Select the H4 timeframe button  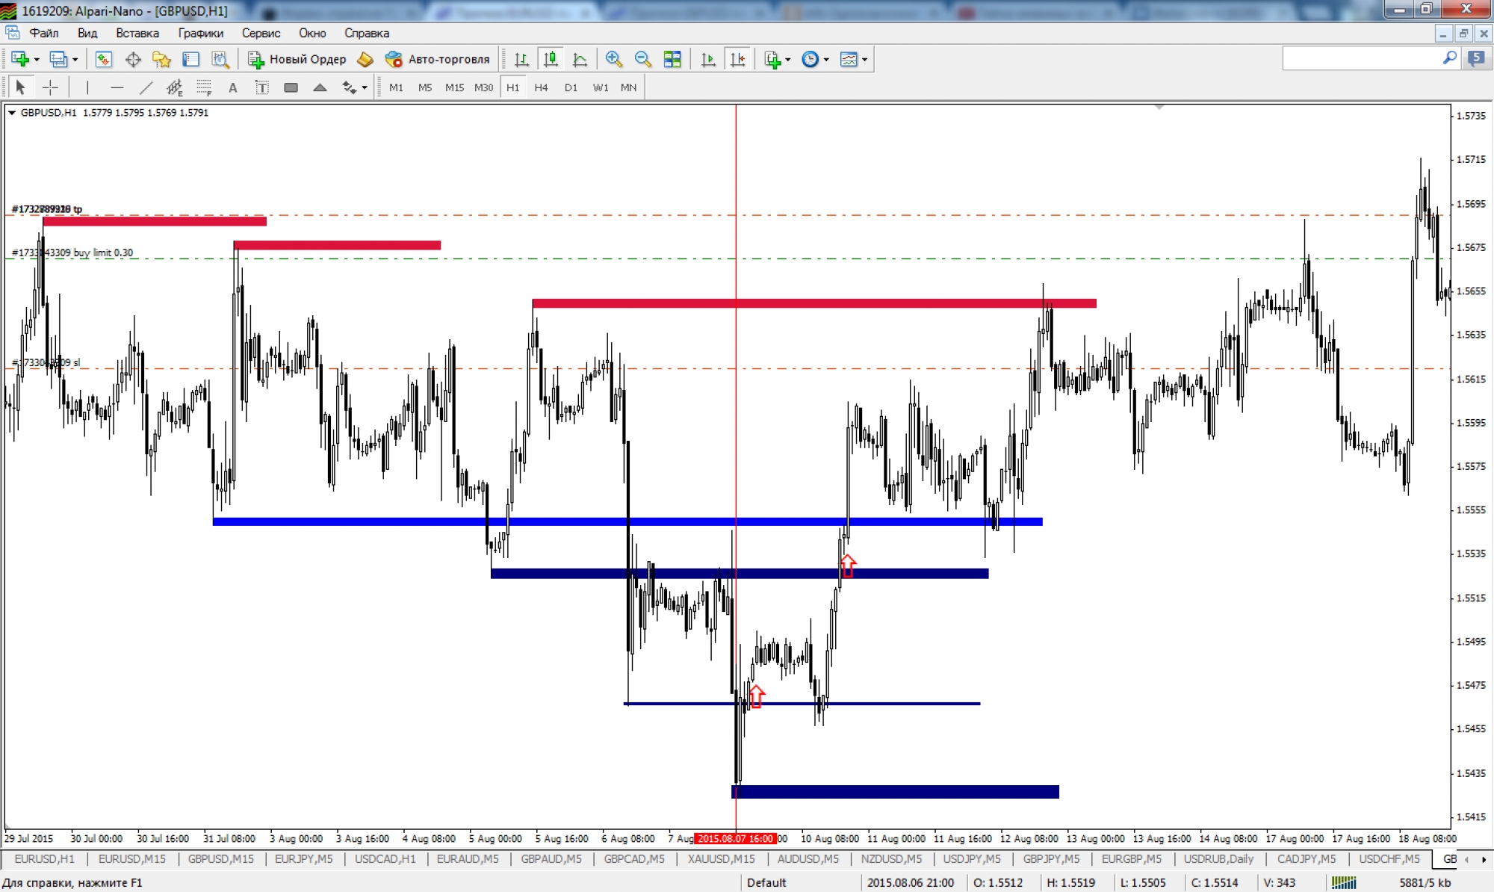(x=541, y=87)
